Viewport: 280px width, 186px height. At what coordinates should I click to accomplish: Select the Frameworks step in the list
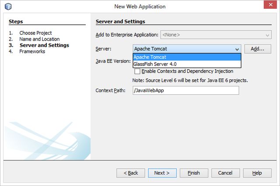[32, 52]
